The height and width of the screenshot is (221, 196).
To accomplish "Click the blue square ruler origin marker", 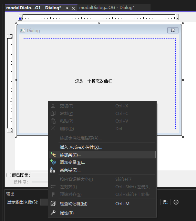I will tap(20, 19).
